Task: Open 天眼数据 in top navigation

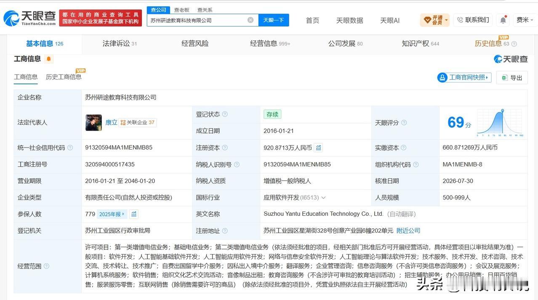Action: click(349, 20)
